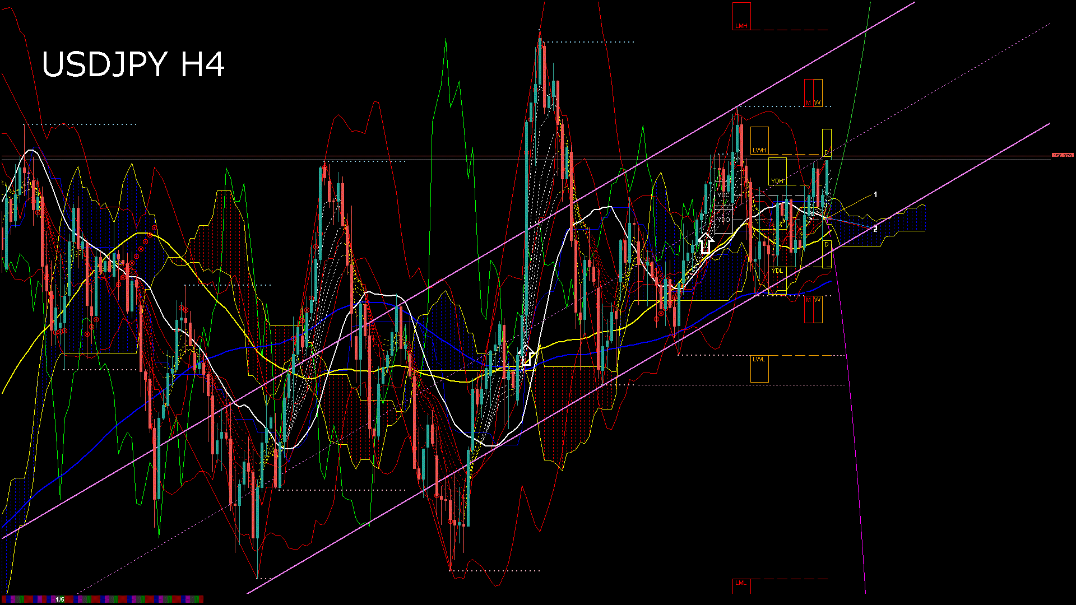The image size is (1076, 605).
Task: Click the upper yellow D daily marker
Action: pyautogui.click(x=827, y=151)
